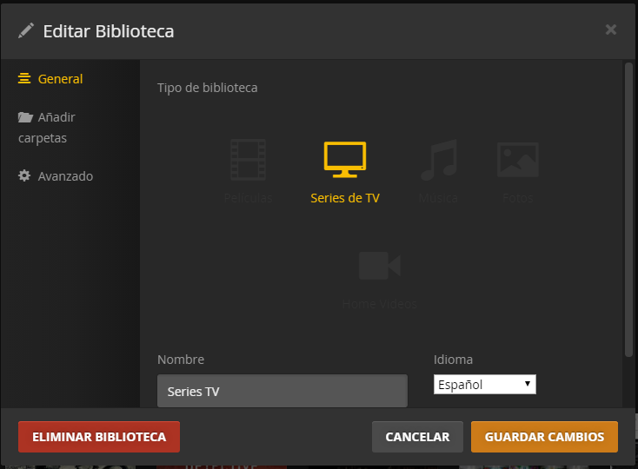This screenshot has width=638, height=469.
Task: Switch to Añadir carpetas section
Action: [x=47, y=128]
